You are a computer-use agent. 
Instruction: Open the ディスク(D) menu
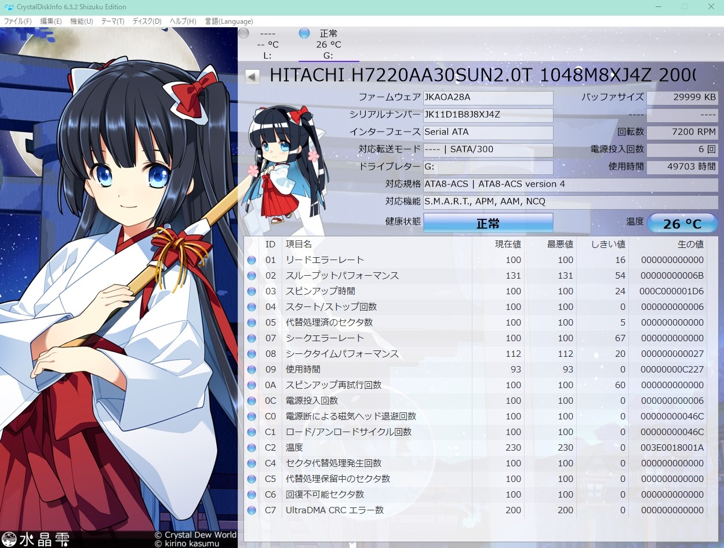coord(147,21)
